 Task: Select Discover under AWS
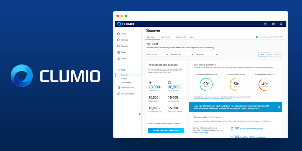124,75
